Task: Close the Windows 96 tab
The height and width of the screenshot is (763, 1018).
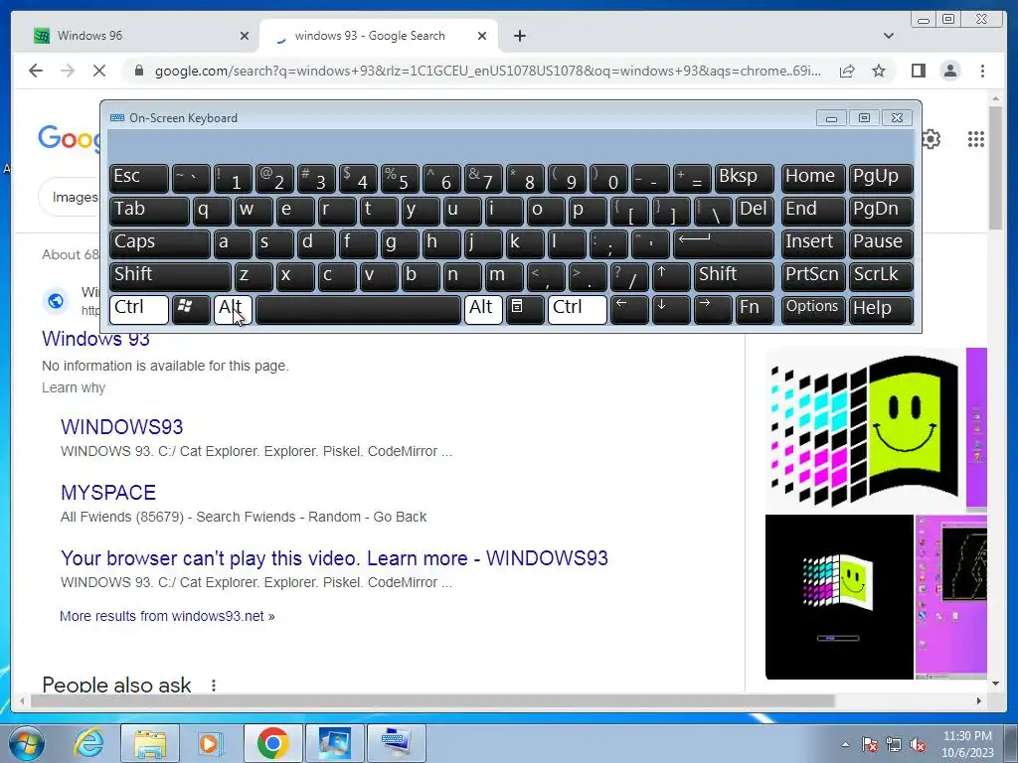Action: coord(245,36)
